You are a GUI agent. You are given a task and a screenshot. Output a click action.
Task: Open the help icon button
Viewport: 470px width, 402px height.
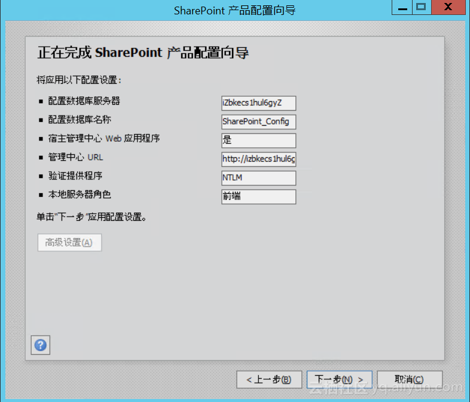pyautogui.click(x=41, y=345)
